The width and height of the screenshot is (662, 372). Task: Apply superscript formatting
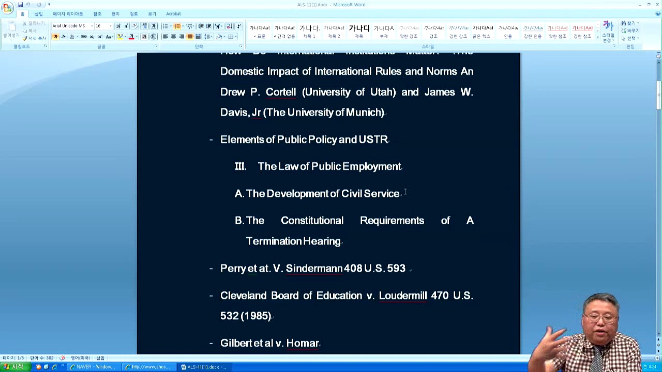click(x=100, y=37)
